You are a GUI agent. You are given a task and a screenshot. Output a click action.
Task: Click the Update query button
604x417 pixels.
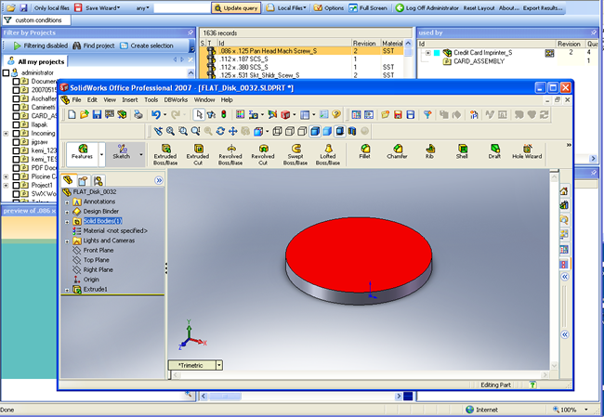coord(236,7)
